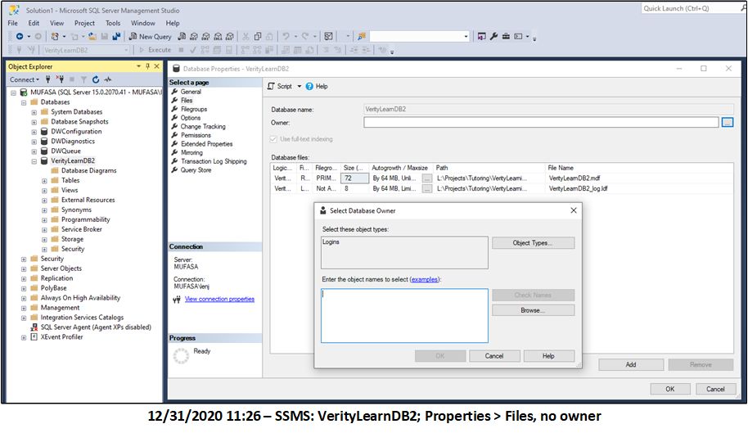Select the Options page

click(x=191, y=118)
